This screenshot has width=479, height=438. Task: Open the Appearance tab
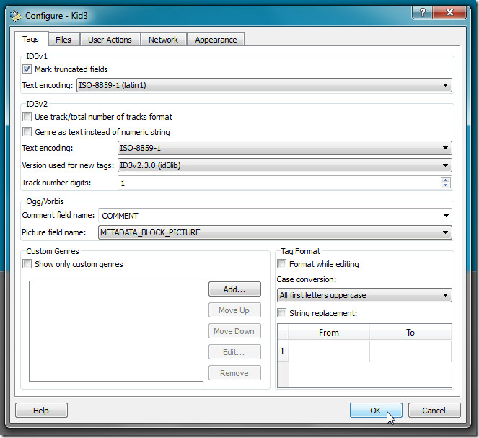(x=216, y=40)
